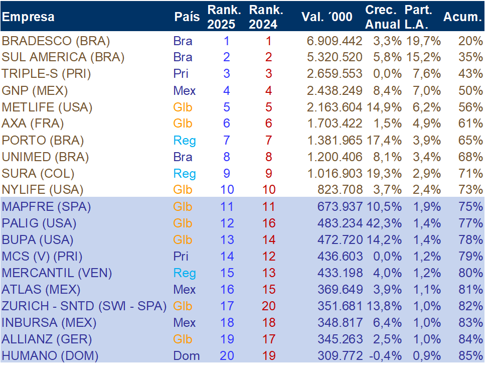Click the Rank. 2024 header
493x369 pixels.
(x=266, y=17)
